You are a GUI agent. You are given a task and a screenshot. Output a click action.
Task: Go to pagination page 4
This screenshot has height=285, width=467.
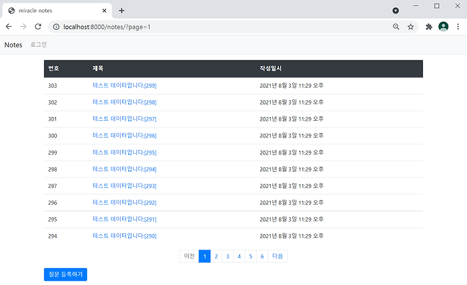point(239,256)
